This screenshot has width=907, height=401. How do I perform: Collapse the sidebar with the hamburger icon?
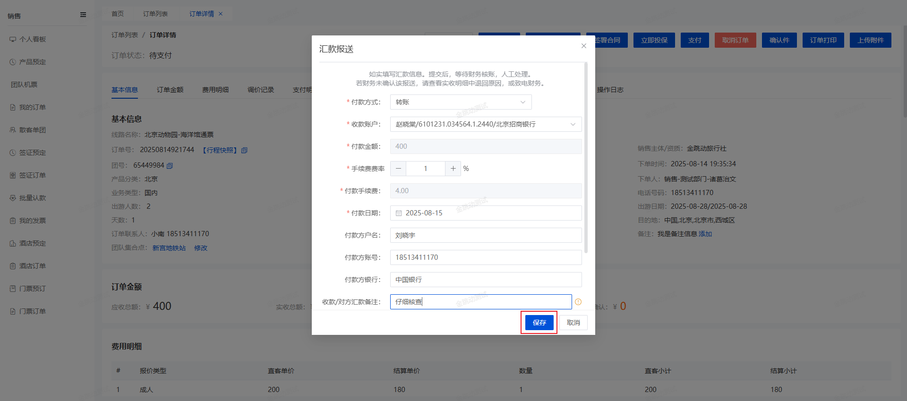[83, 15]
